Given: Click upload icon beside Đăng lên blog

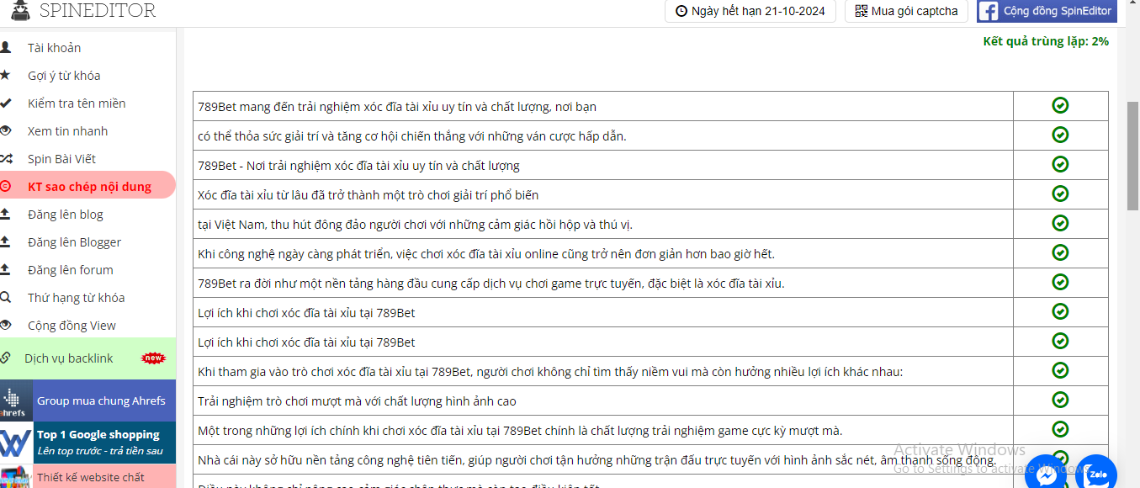Looking at the screenshot, I should point(5,214).
